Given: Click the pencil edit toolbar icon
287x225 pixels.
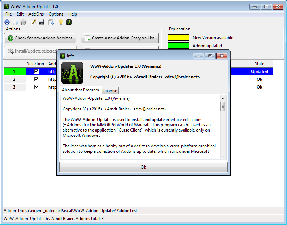Looking at the screenshot, I should point(33,22).
